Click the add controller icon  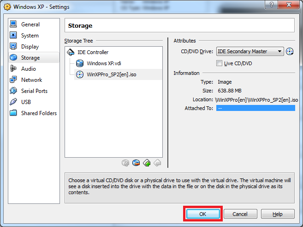(x=147, y=163)
